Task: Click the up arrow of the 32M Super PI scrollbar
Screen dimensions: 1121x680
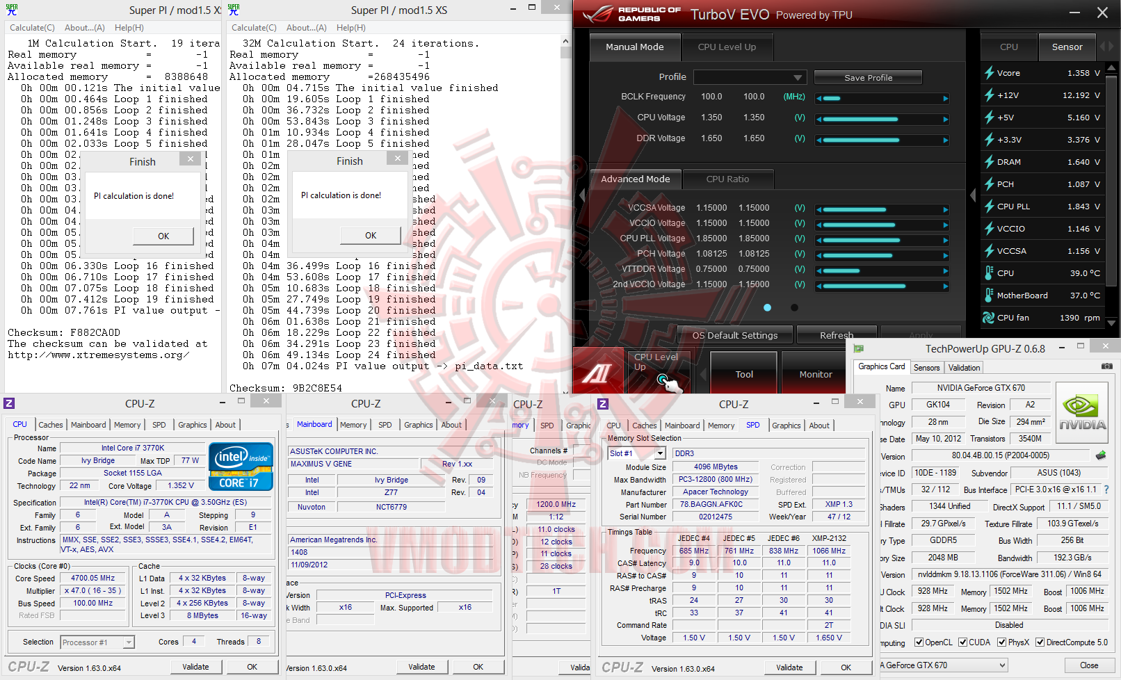Action: click(x=565, y=42)
